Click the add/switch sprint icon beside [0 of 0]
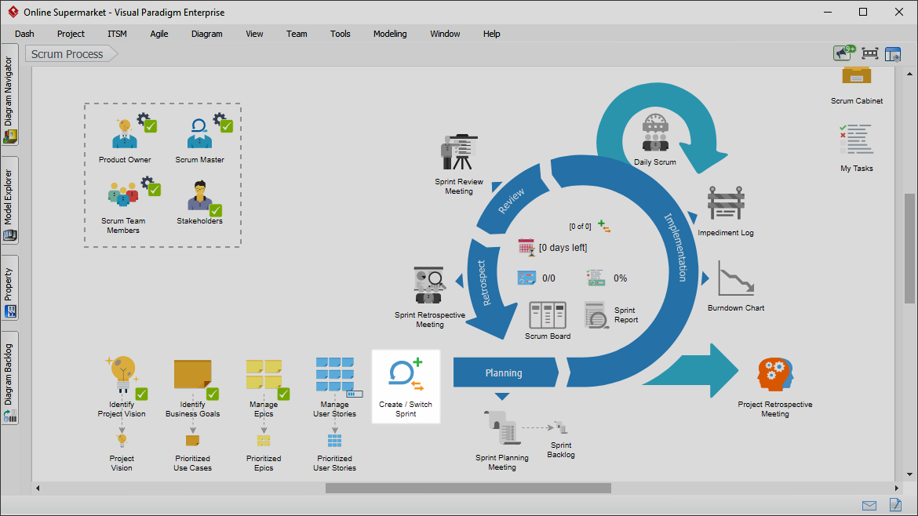Image resolution: width=918 pixels, height=516 pixels. click(604, 227)
